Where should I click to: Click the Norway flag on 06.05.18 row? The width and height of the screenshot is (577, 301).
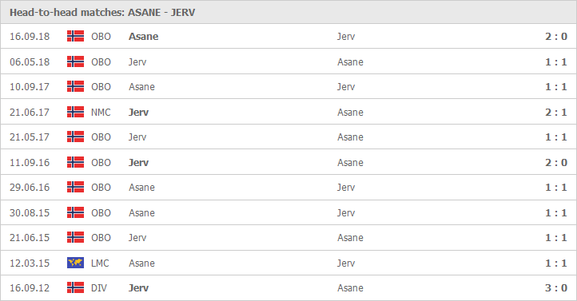pyautogui.click(x=75, y=61)
